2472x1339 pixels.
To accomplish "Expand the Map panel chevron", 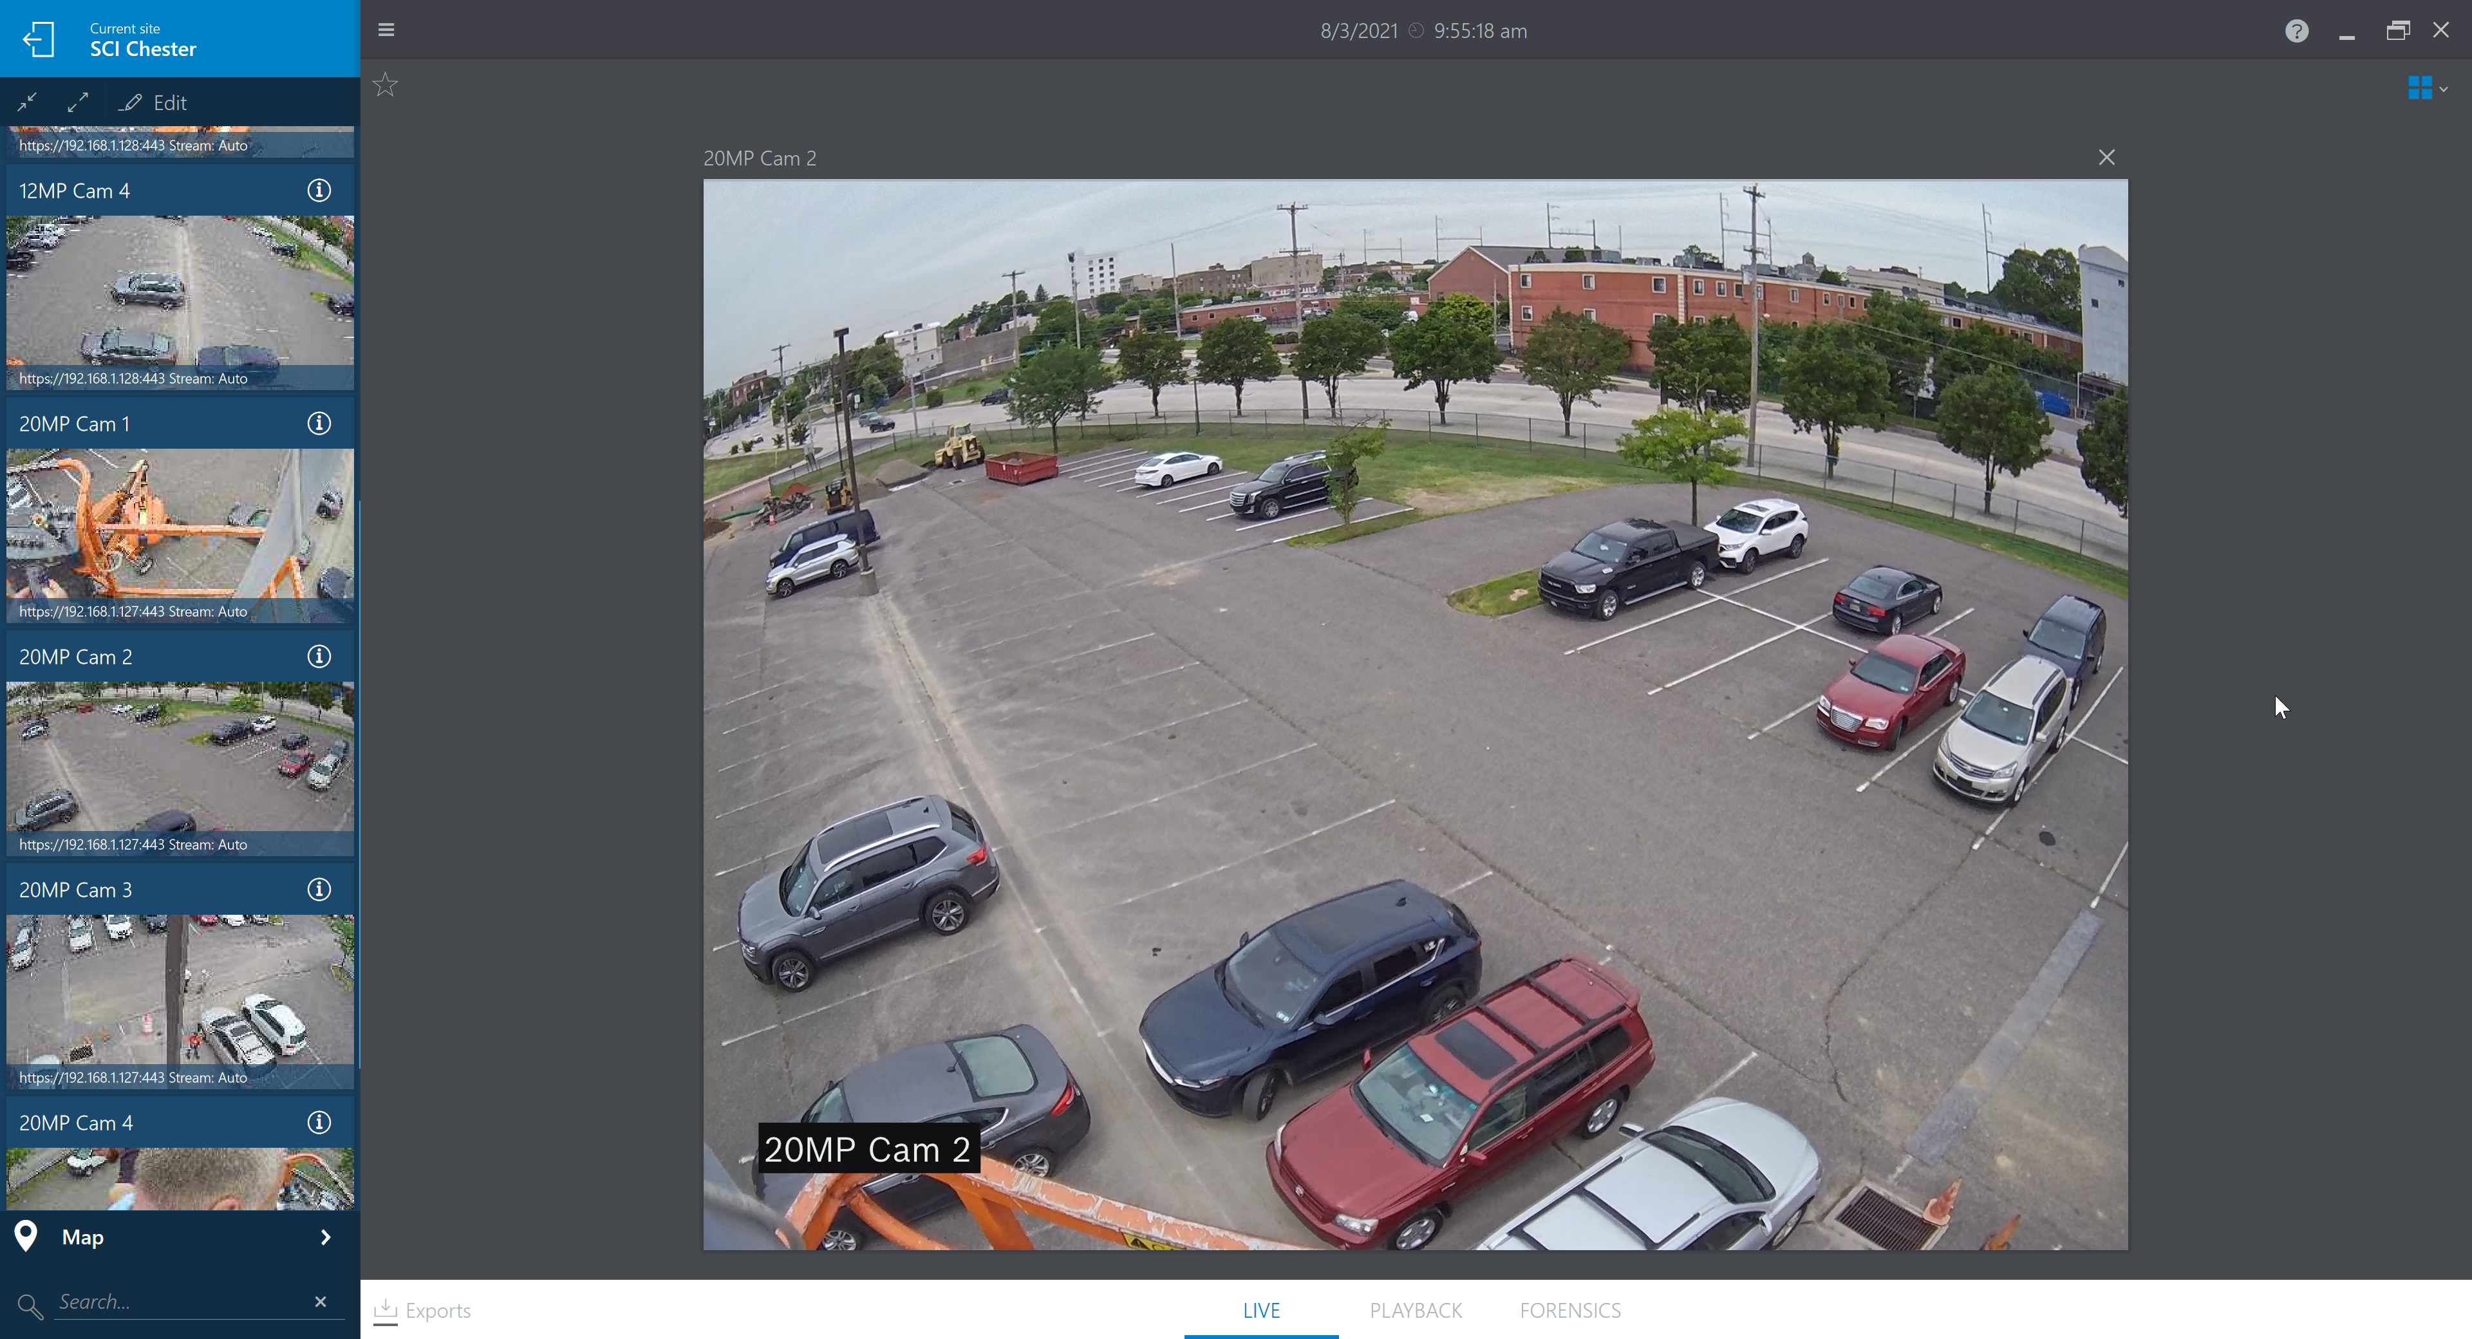I will (x=325, y=1237).
